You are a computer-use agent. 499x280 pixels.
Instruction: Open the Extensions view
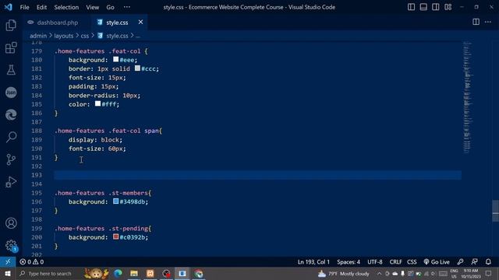(11, 47)
